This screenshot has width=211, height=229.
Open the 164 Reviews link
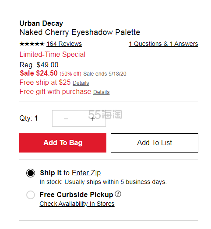64,44
